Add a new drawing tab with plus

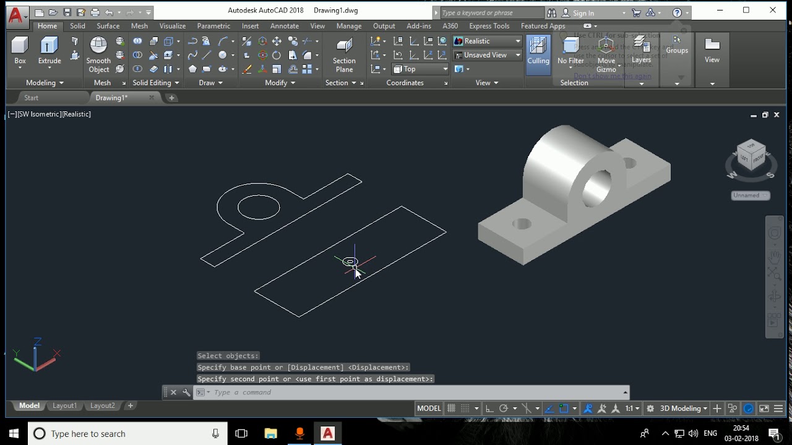pyautogui.click(x=171, y=98)
